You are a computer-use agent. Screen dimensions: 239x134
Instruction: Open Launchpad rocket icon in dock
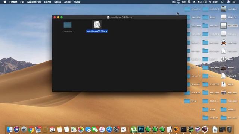[24, 130]
